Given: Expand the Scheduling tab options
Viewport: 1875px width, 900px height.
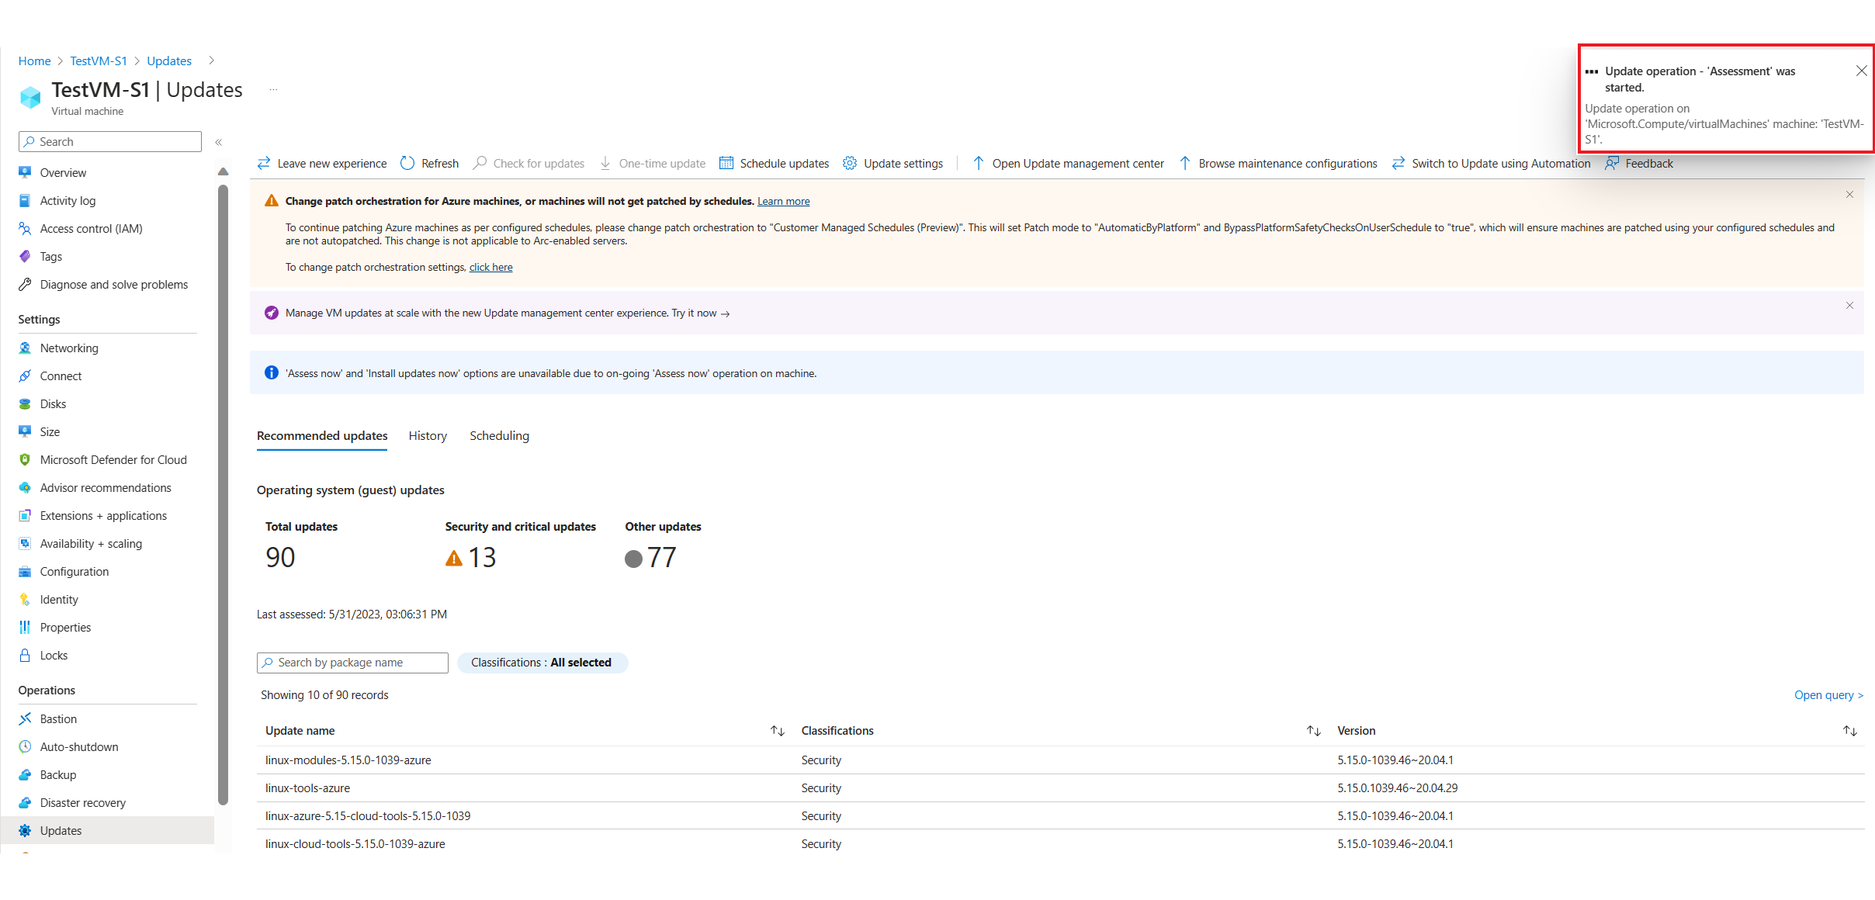Looking at the screenshot, I should click(x=499, y=435).
